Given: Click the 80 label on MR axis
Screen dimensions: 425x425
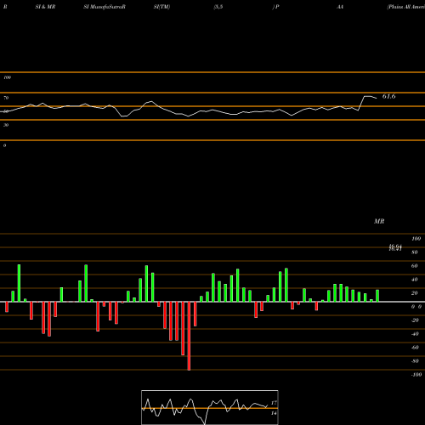Looking at the screenshot, I should point(415,252).
